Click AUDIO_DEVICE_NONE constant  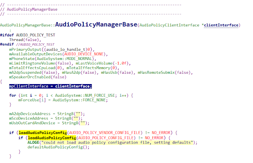click(84, 54)
